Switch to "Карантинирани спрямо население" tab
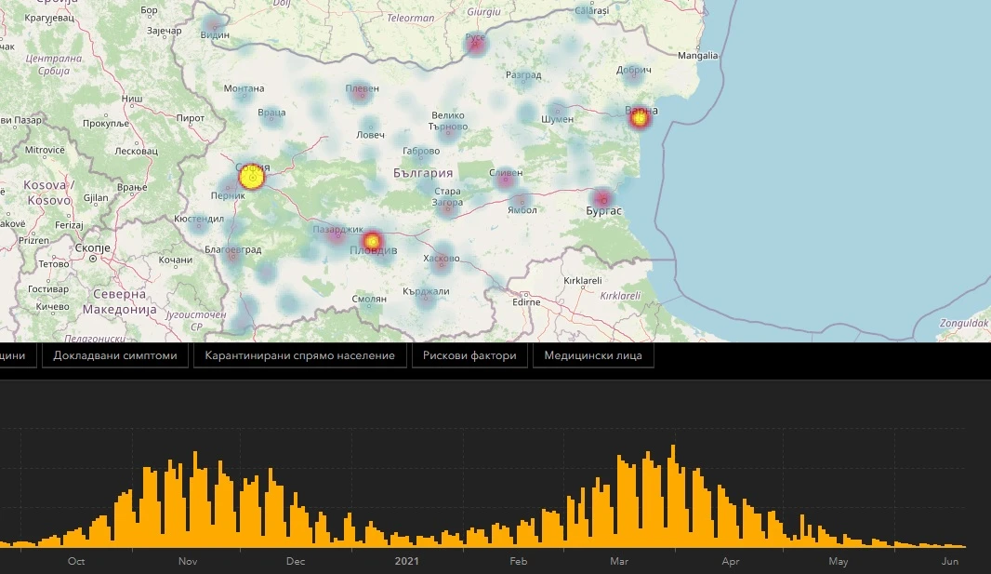The width and height of the screenshot is (991, 574). pos(300,355)
